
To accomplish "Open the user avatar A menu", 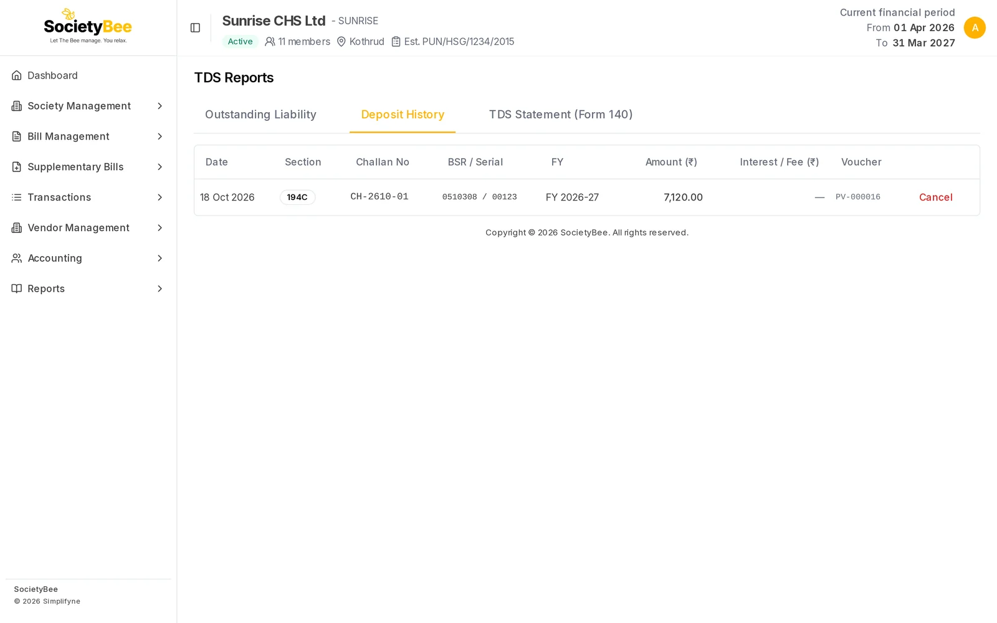I will coord(975,28).
